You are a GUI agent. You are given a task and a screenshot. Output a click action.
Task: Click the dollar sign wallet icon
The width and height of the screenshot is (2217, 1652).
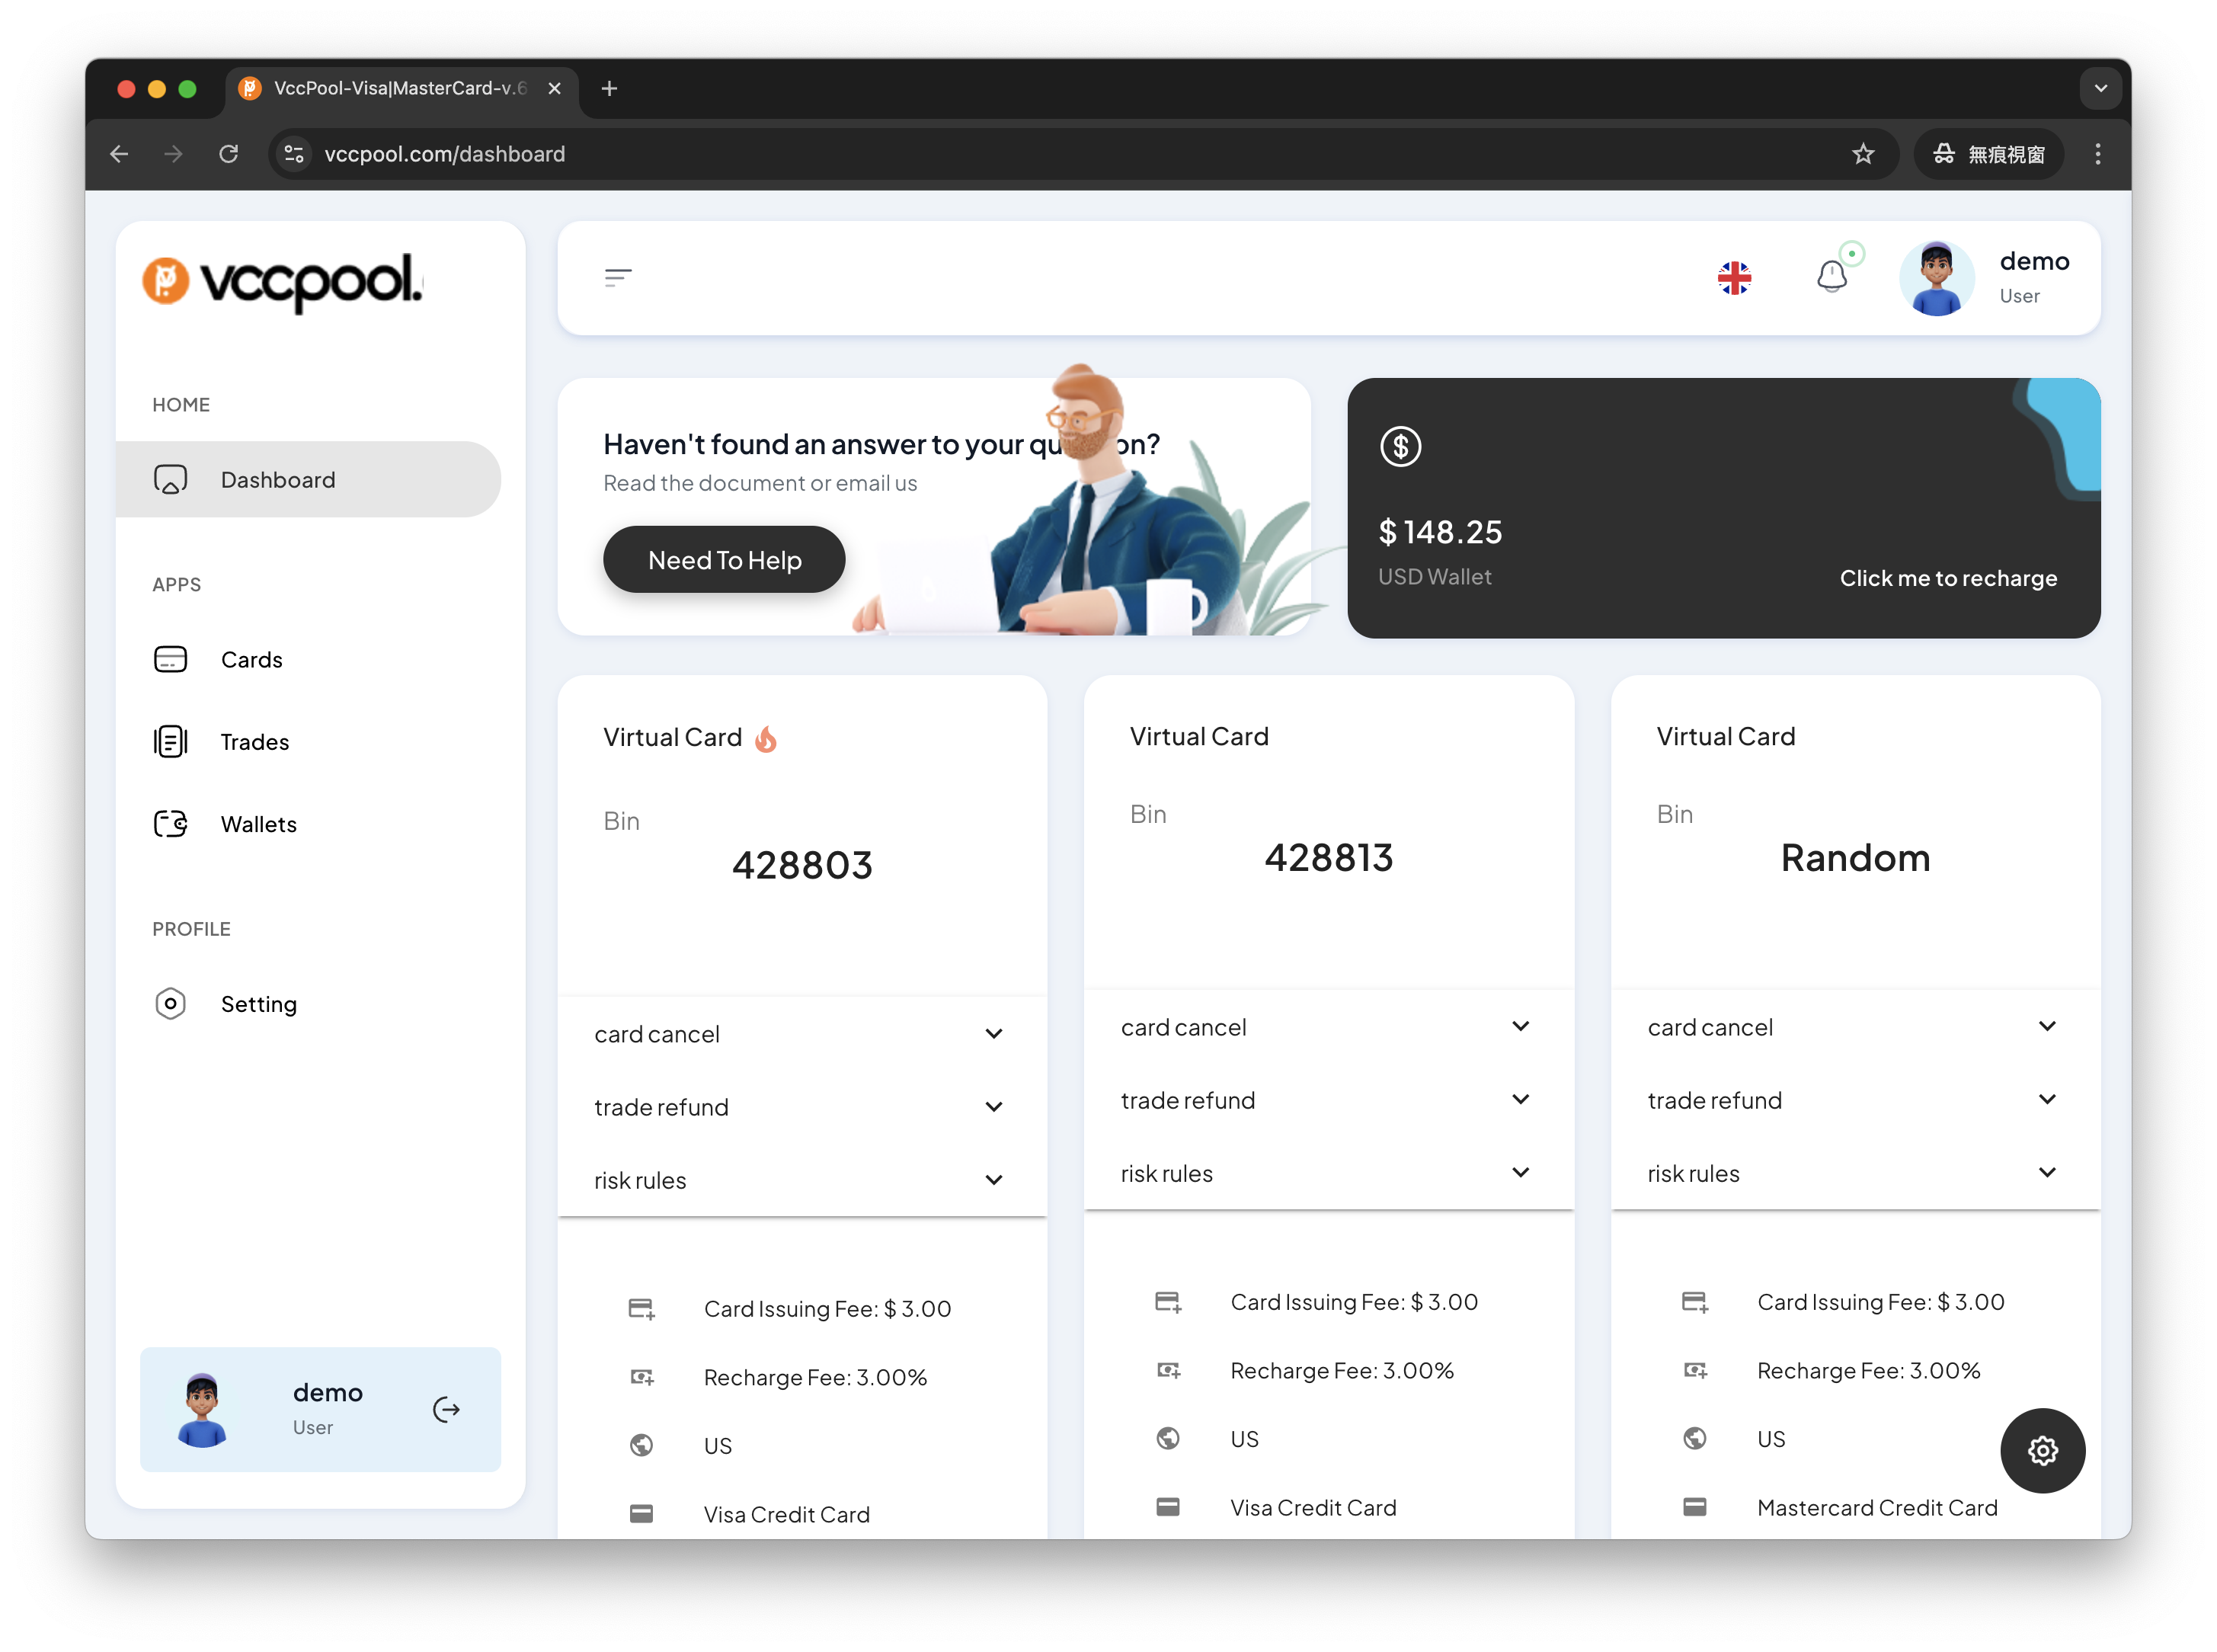click(1400, 446)
